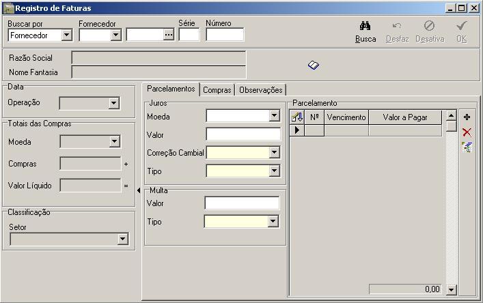Viewport: 483px width, 303px height.
Task: Click the Nº column header
Action: 314,117
